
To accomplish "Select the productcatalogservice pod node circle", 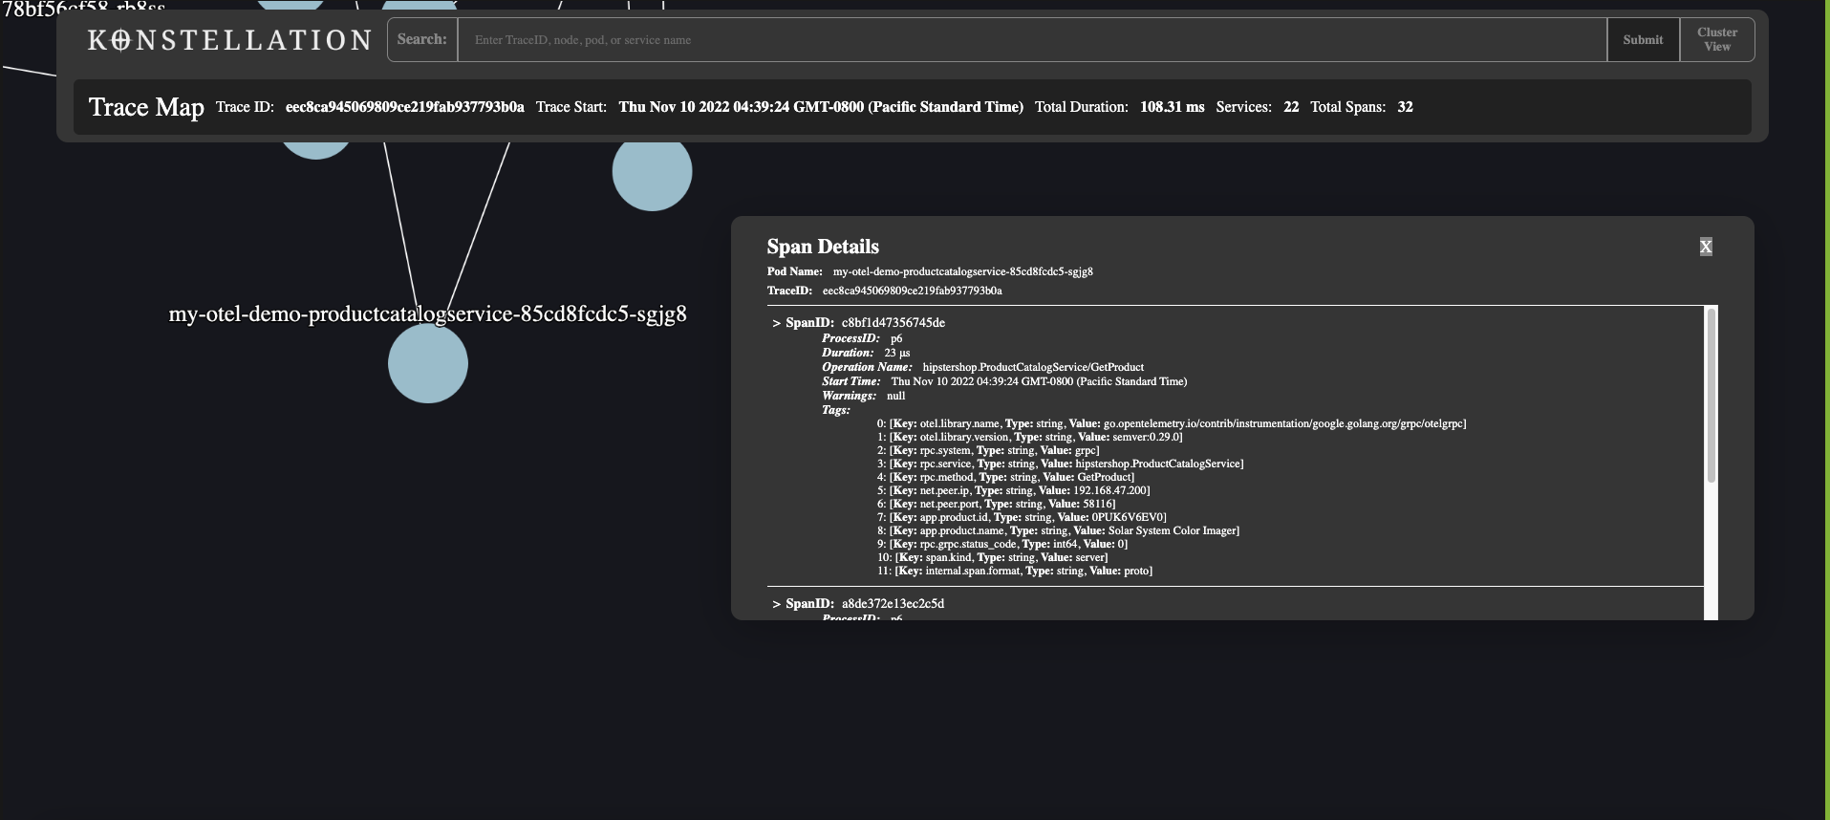I will point(428,363).
